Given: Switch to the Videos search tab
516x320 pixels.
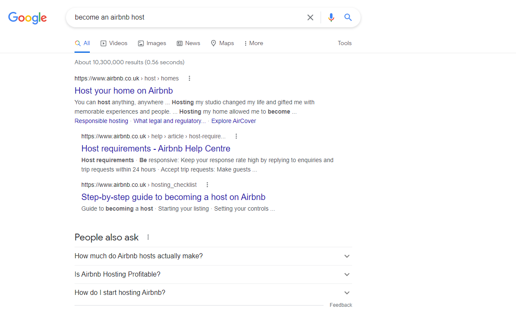Looking at the screenshot, I should (x=114, y=43).
